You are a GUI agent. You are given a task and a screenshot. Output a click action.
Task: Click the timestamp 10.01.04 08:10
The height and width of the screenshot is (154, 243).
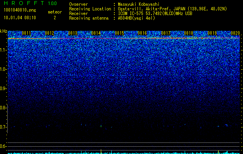point(20,18)
